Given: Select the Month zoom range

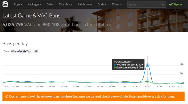Looking at the screenshot, I should click(22, 52).
